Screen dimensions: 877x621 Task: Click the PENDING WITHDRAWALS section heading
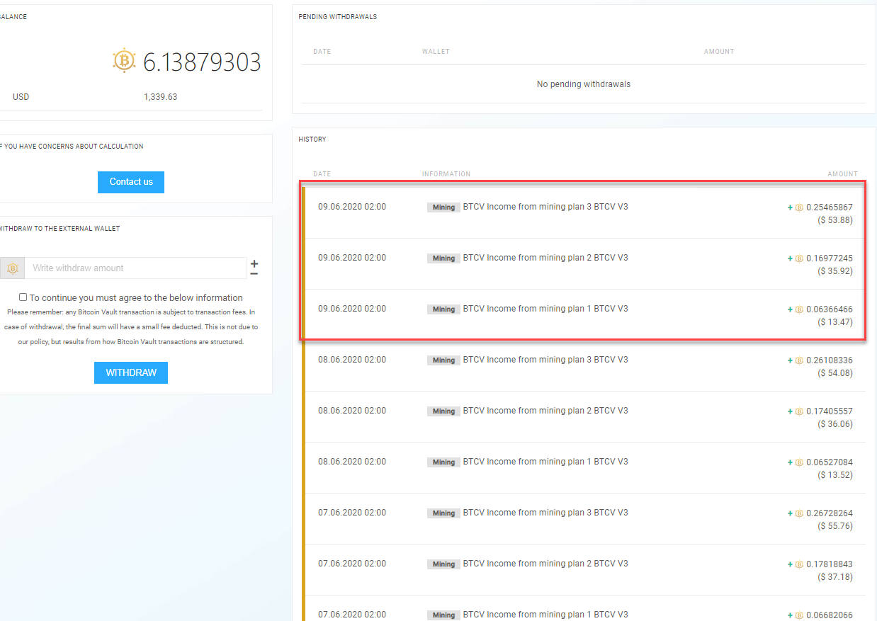338,17
